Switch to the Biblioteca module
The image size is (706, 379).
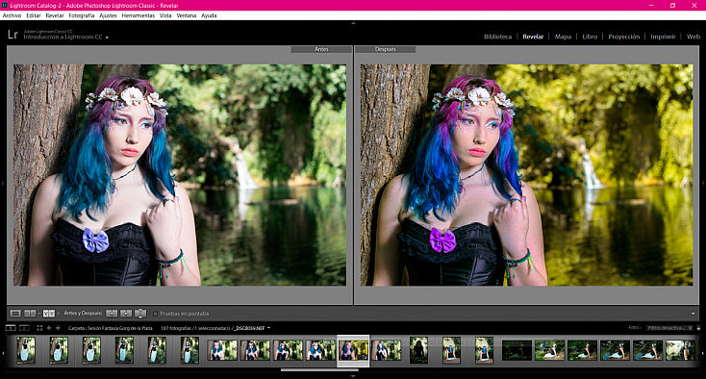[497, 37]
